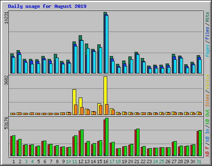
Task: Click the cyan pages bar for day 12
Action: [82, 57]
